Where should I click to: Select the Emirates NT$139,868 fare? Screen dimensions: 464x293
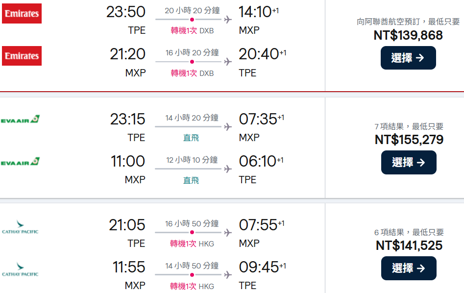(408, 58)
